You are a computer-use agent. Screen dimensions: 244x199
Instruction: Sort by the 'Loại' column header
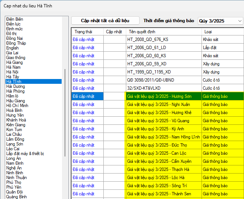(208, 32)
